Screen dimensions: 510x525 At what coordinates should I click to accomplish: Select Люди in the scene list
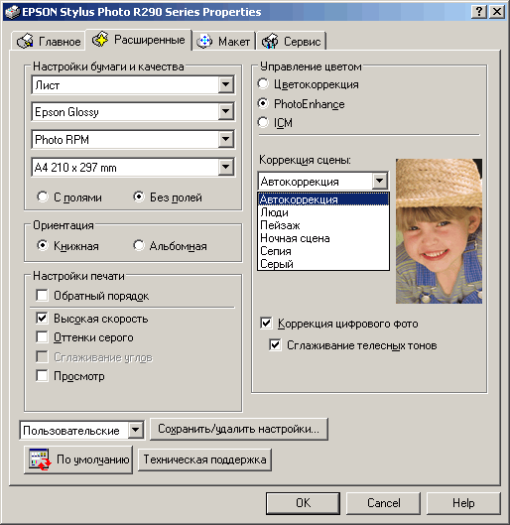323,212
